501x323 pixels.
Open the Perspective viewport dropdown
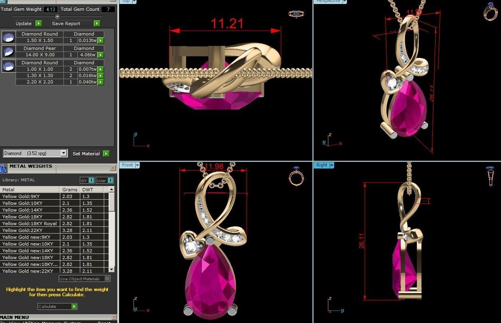click(x=344, y=2)
